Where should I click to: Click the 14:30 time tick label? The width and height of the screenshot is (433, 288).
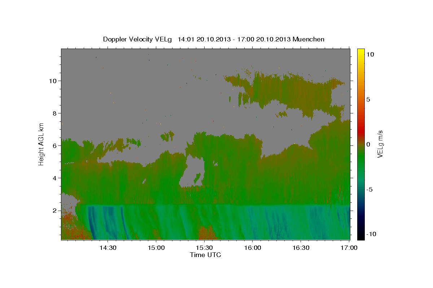[x=108, y=248]
